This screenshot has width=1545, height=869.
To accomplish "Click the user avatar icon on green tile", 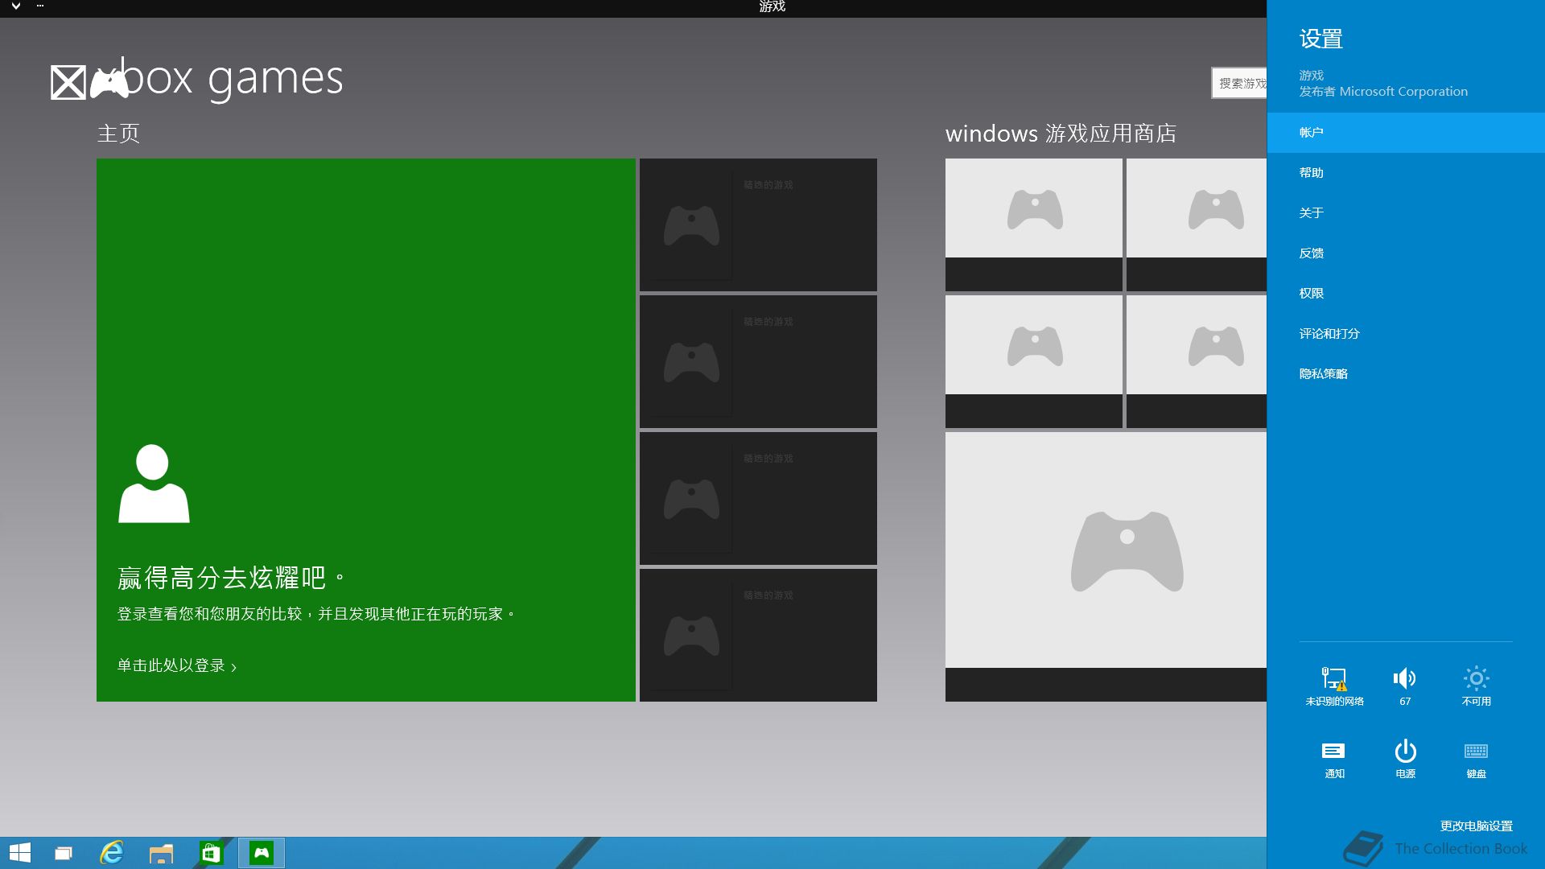I will pos(154,484).
